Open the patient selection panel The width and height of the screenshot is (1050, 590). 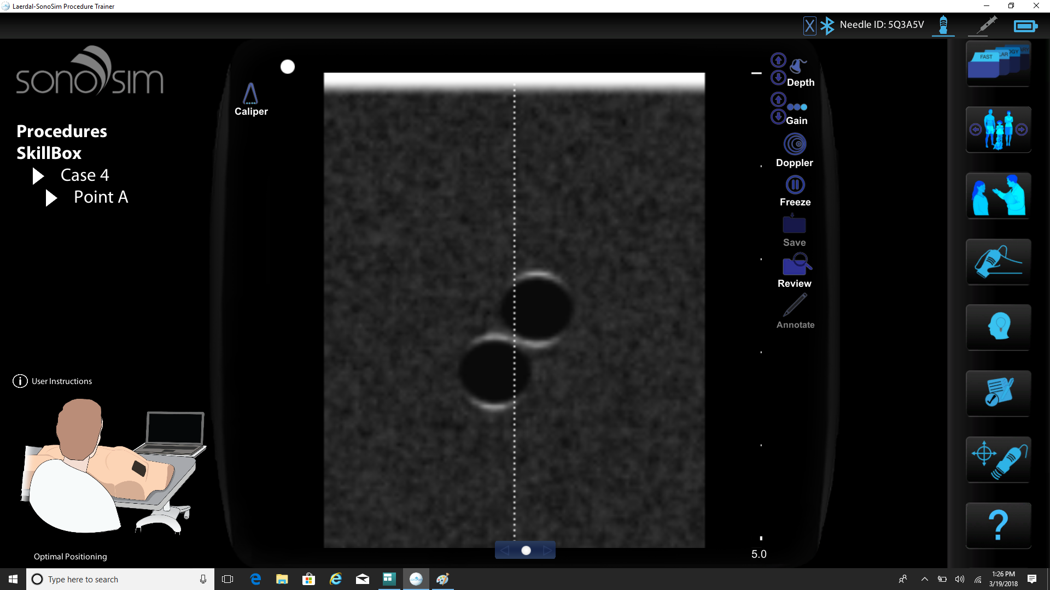point(998,129)
